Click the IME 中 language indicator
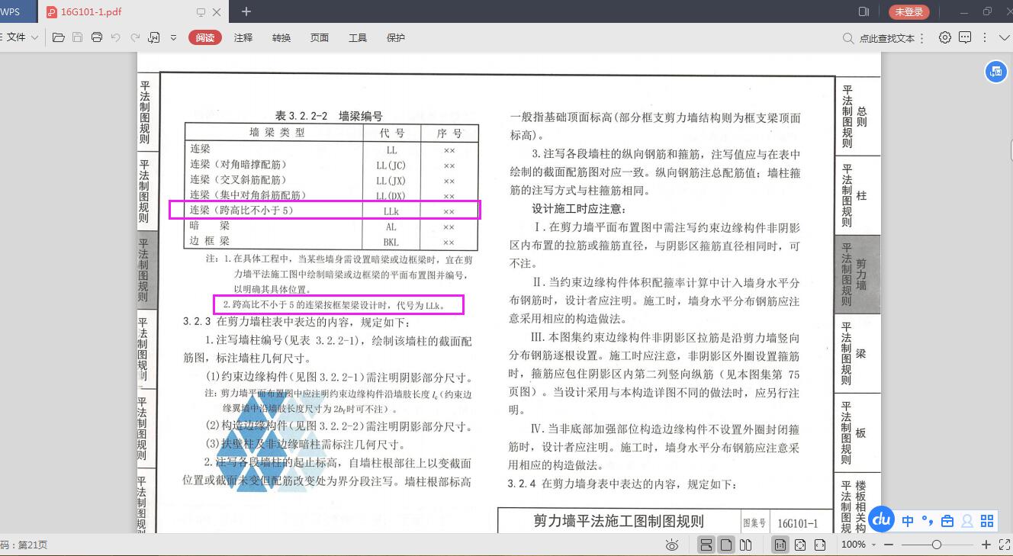The height and width of the screenshot is (556, 1013). (908, 521)
